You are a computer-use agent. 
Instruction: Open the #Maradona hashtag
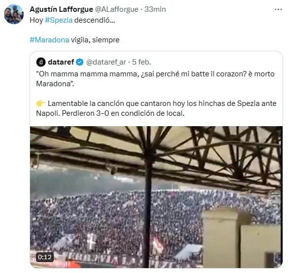(49, 39)
